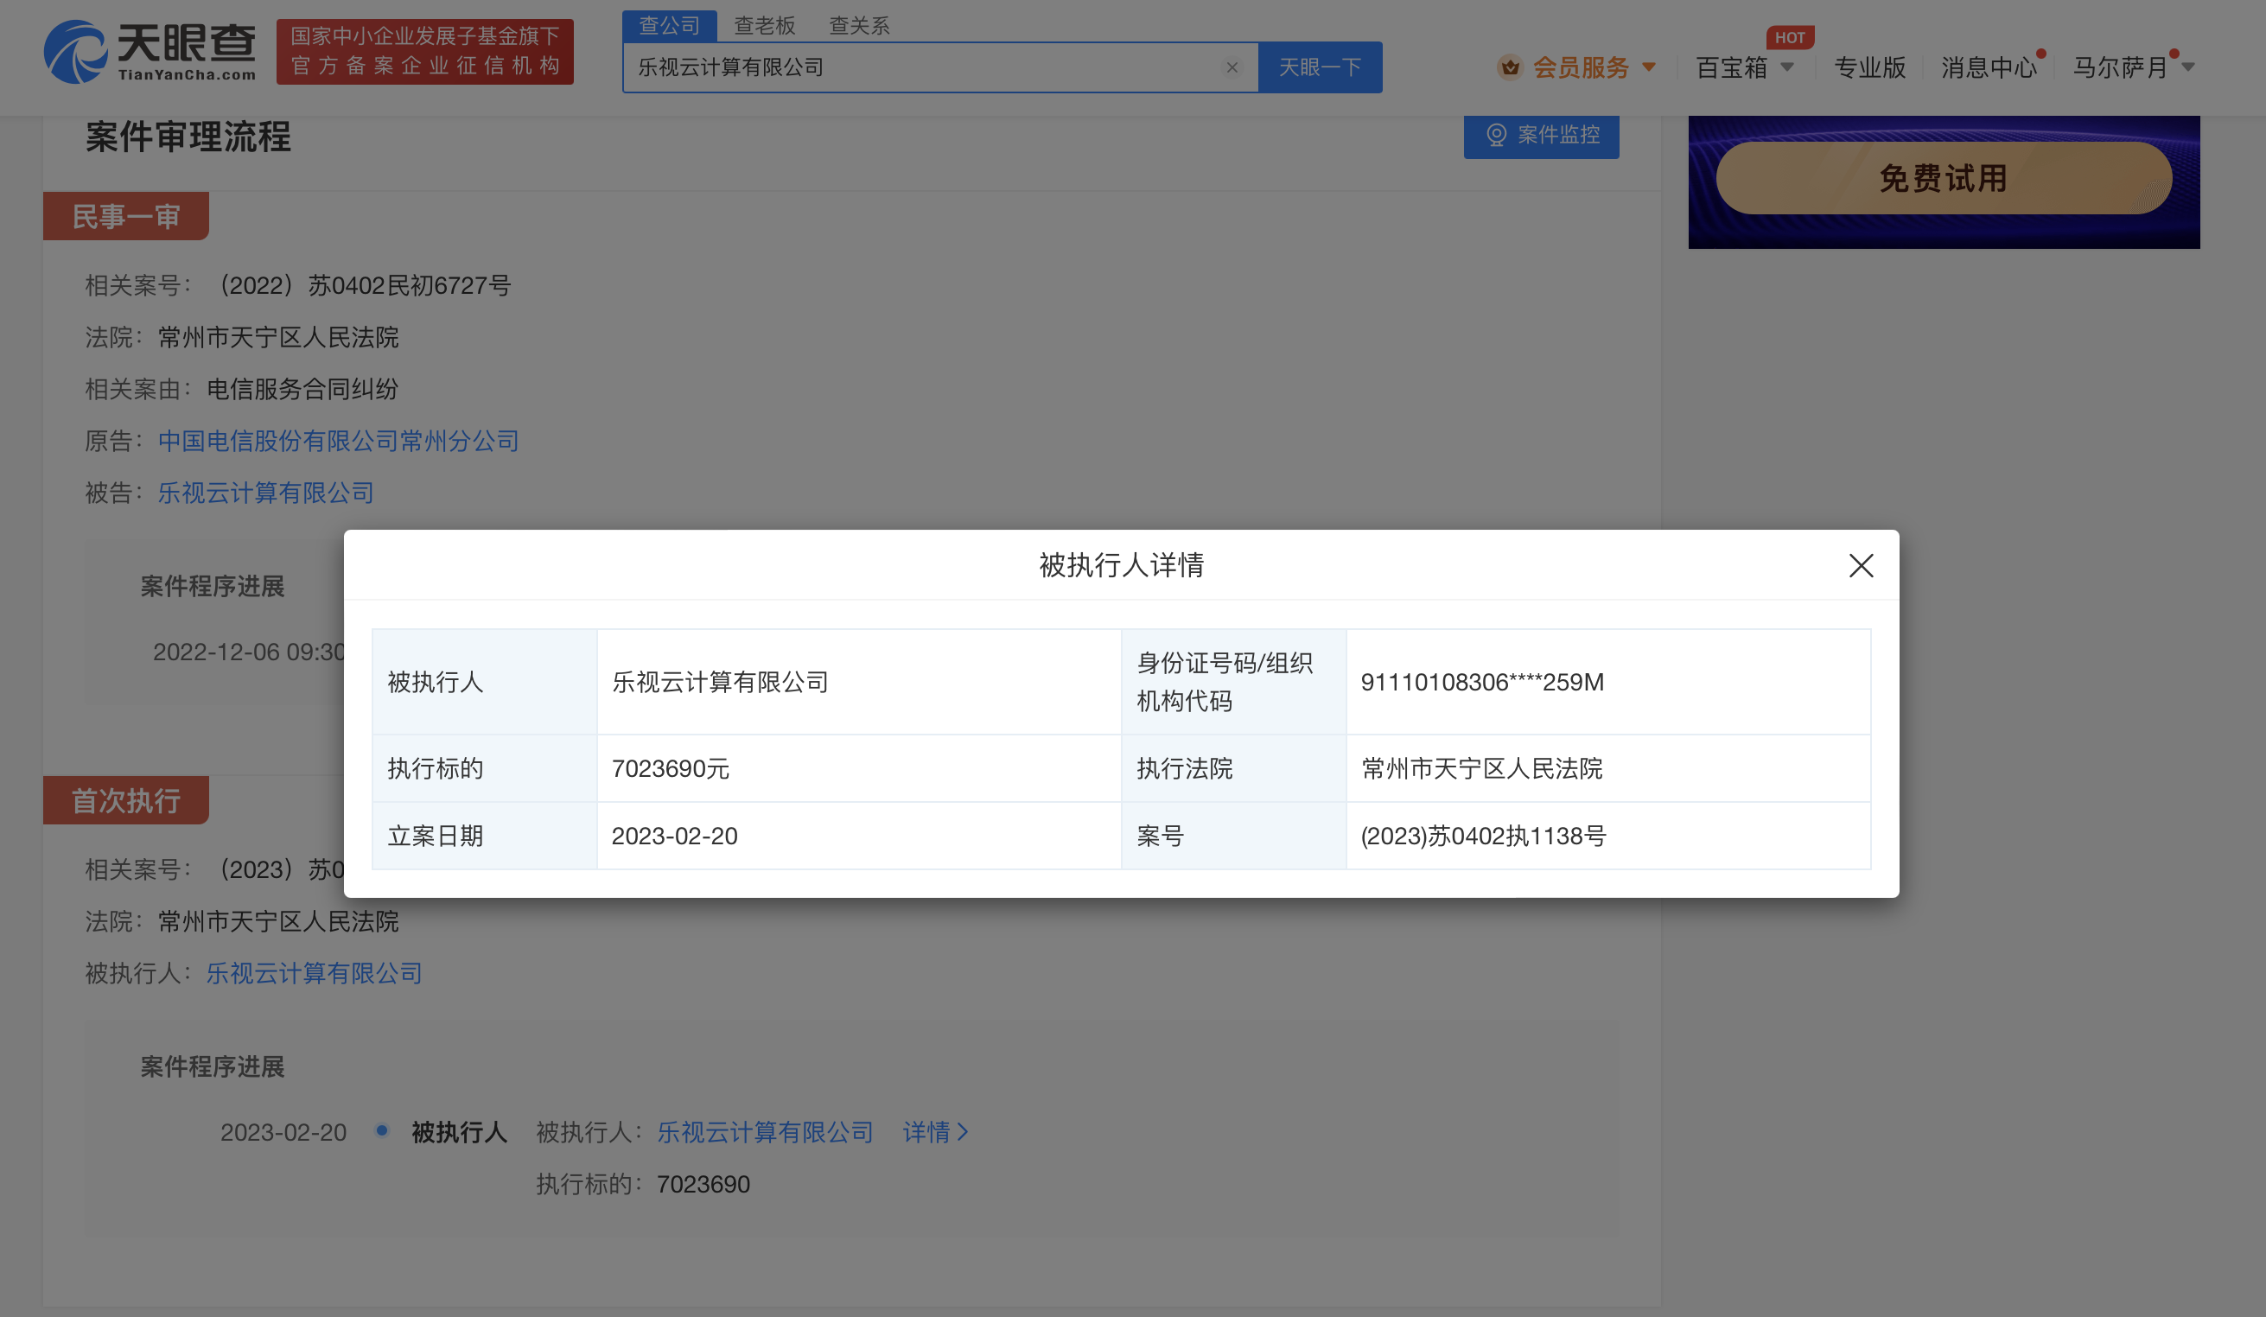Expand the 百宝箱 dropdown arrow
Viewport: 2266px width, 1317px height.
[x=1787, y=67]
